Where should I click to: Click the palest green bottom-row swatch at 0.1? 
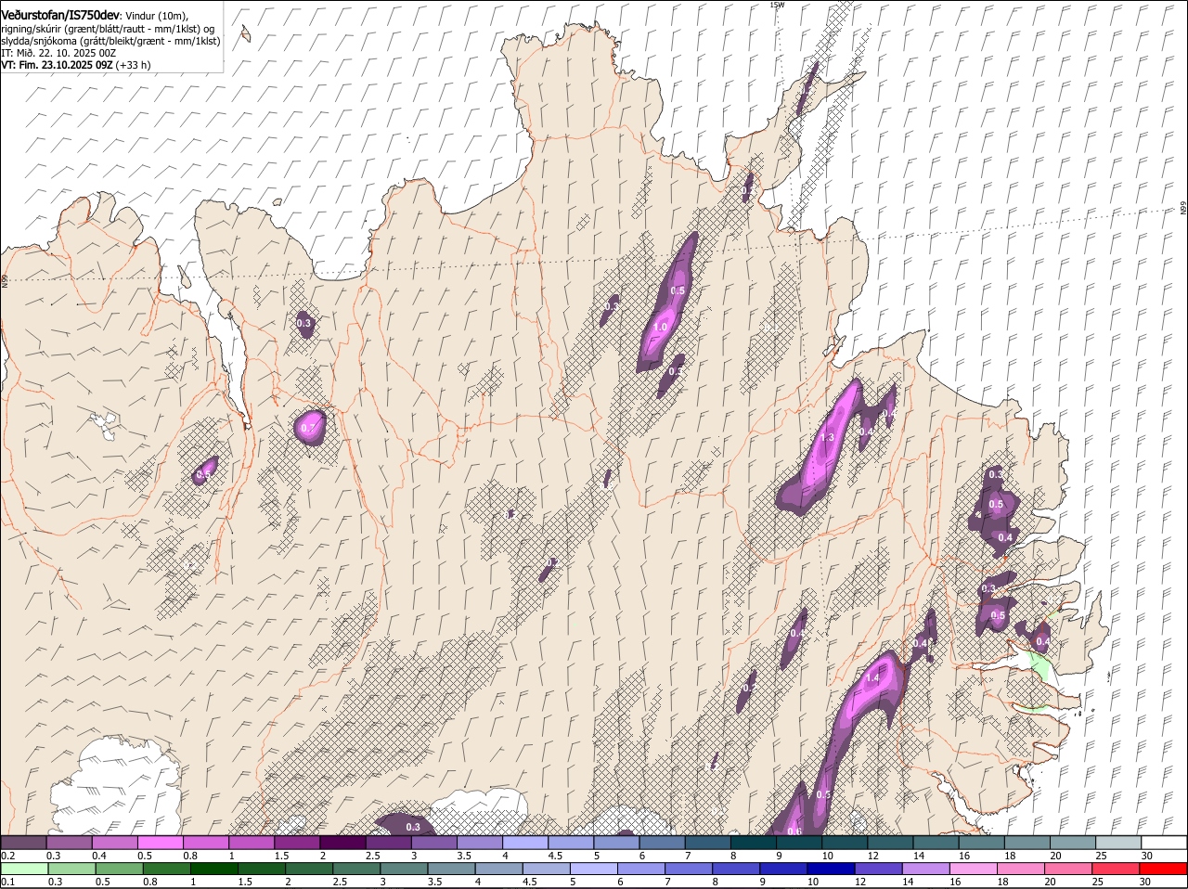pyautogui.click(x=24, y=869)
